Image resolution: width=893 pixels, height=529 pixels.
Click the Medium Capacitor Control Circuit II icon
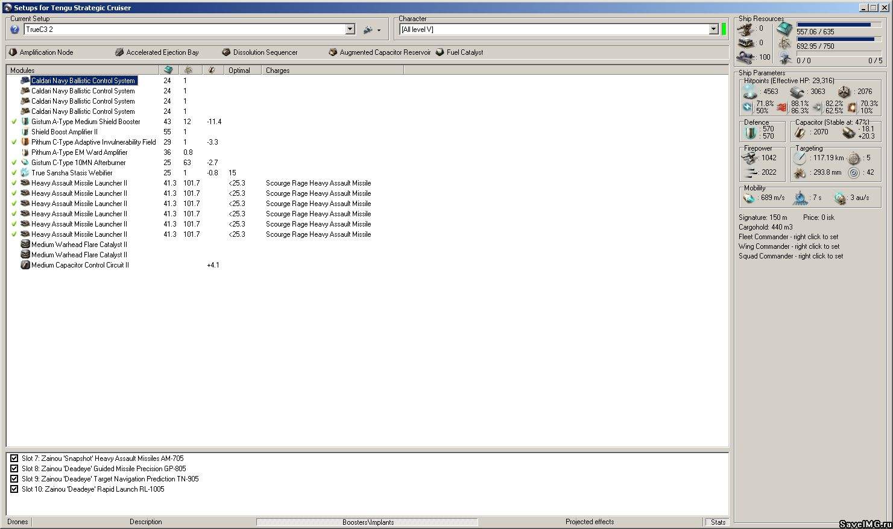(25, 265)
